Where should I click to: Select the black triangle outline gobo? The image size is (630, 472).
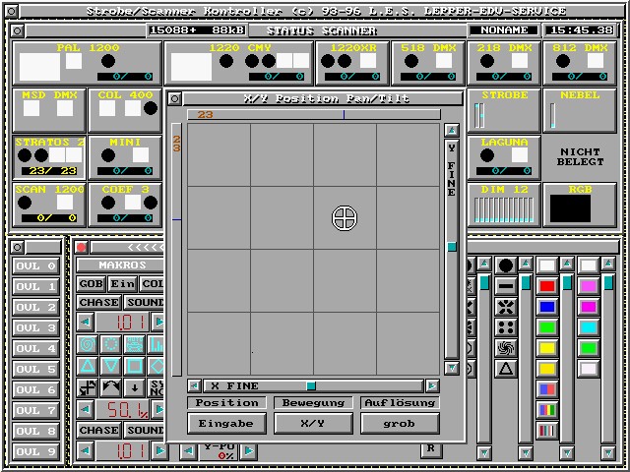click(x=505, y=369)
